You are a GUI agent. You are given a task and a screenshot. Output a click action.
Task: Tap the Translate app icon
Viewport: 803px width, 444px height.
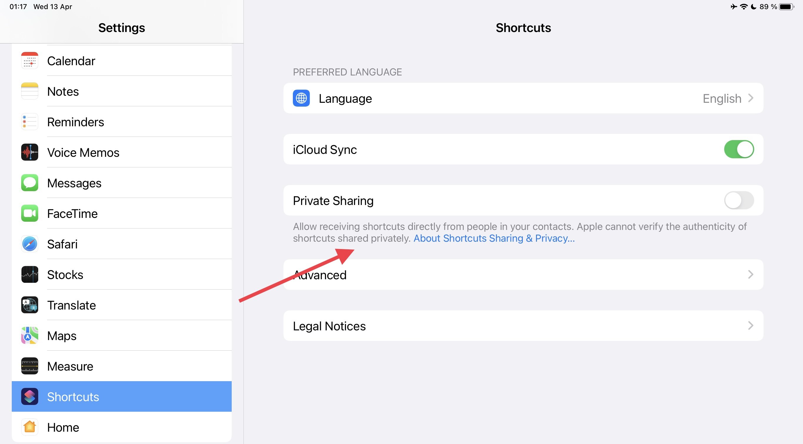pos(30,305)
